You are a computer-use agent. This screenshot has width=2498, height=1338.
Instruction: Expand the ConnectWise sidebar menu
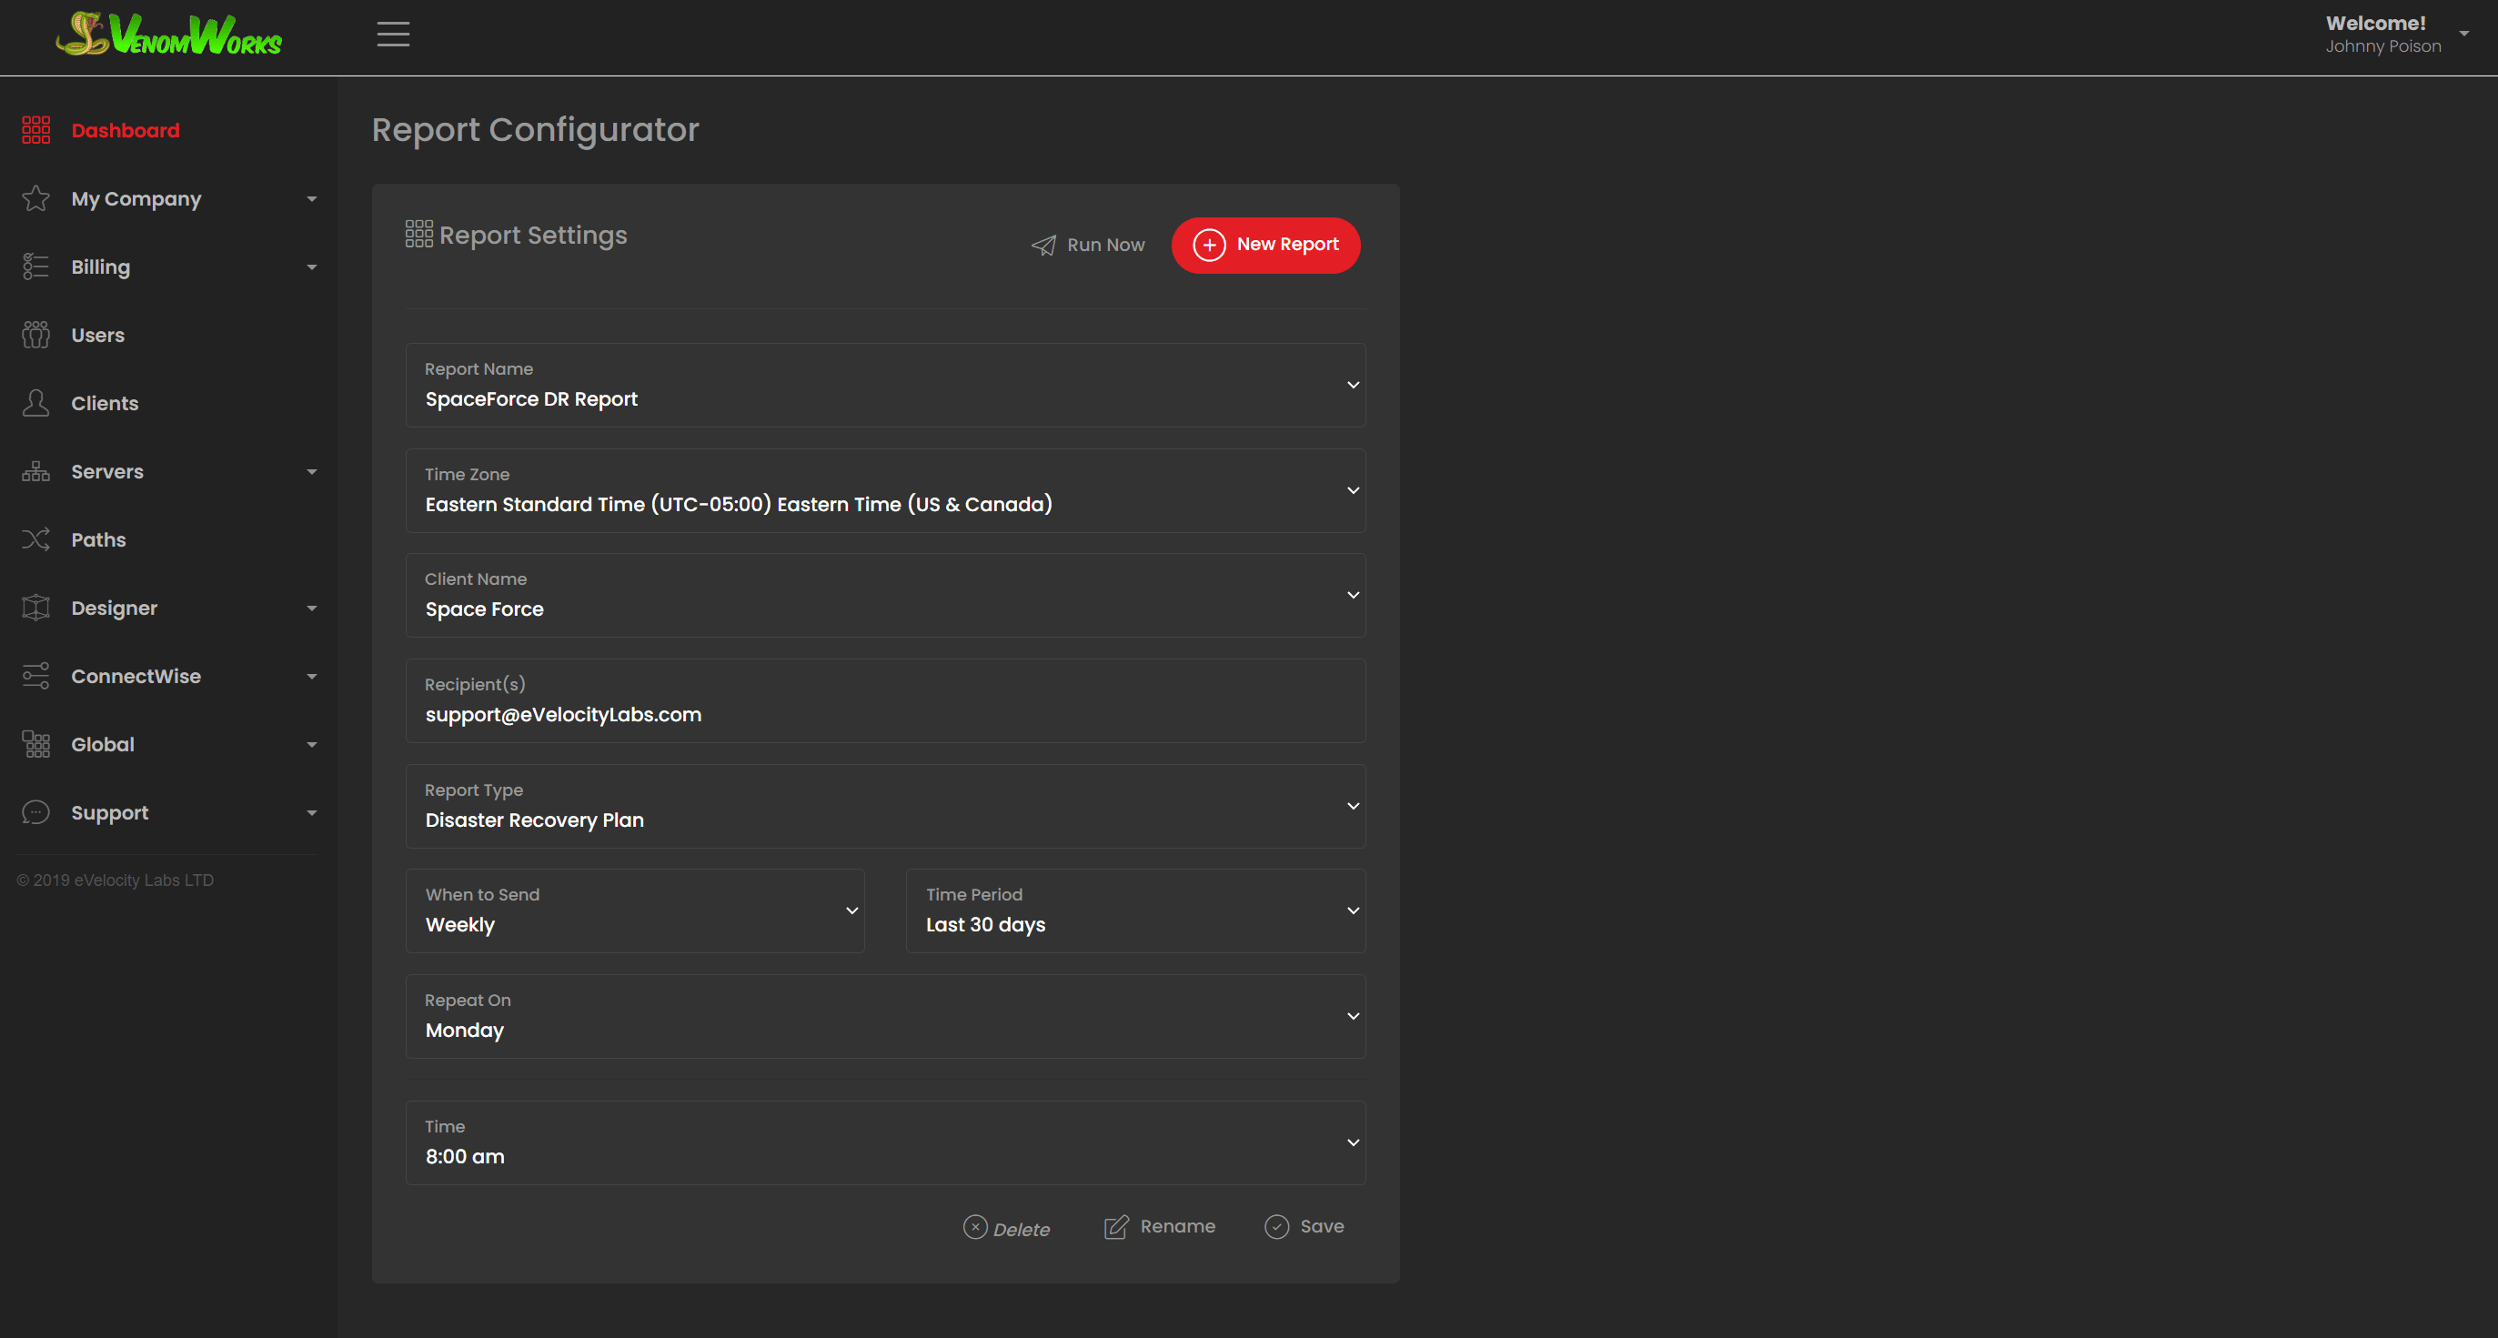pos(311,677)
